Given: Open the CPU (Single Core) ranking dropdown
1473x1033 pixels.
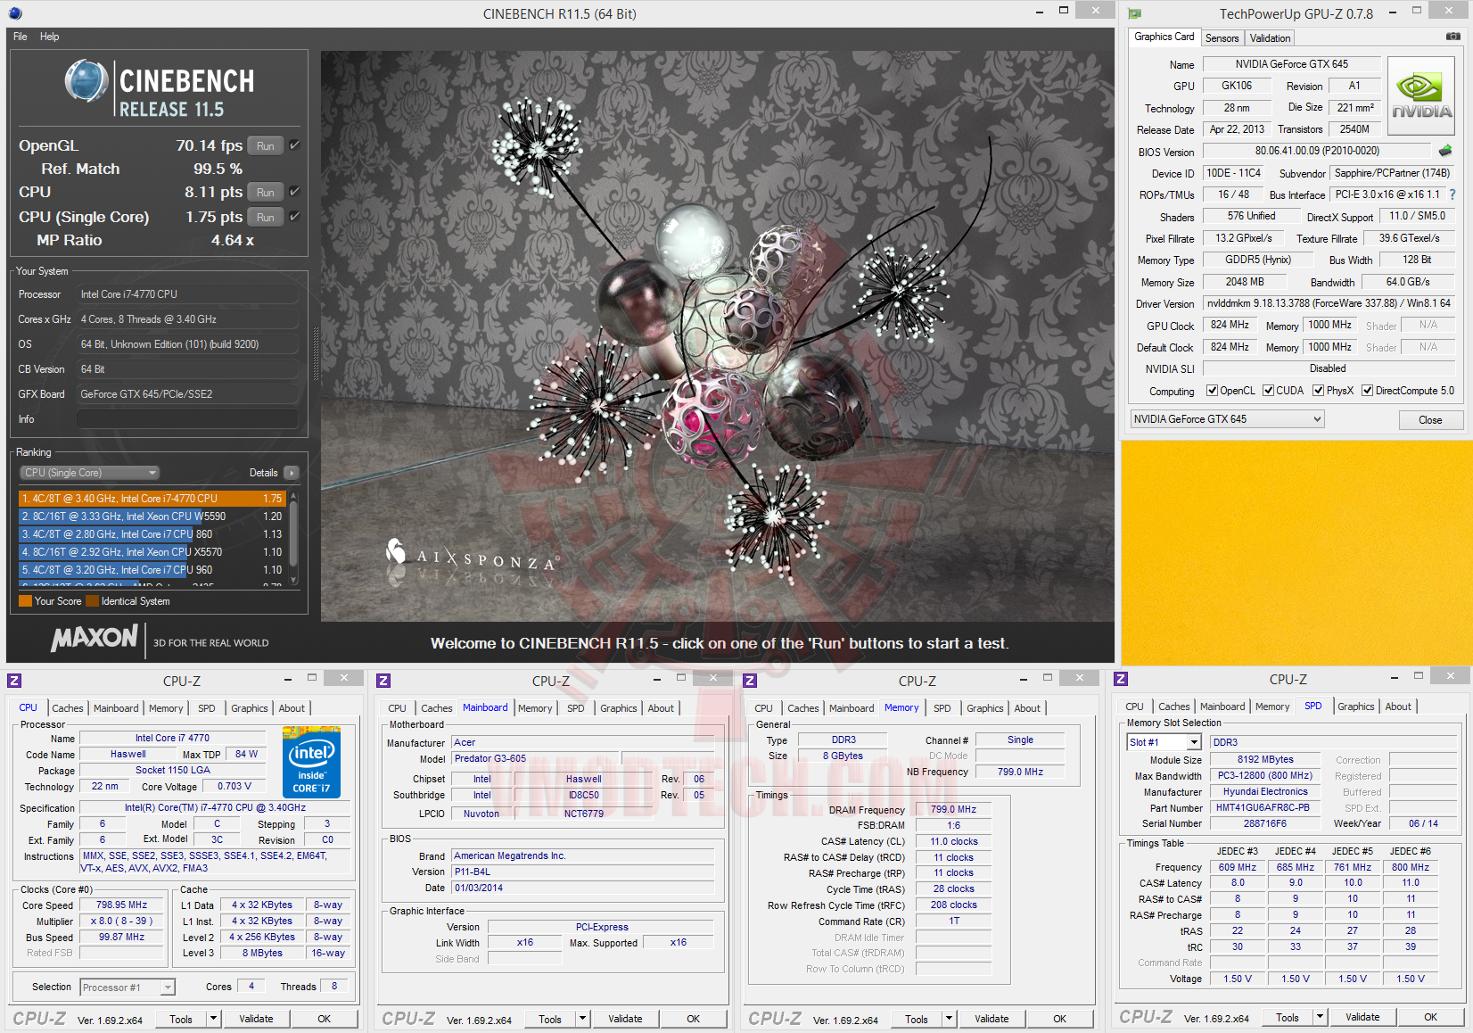Looking at the screenshot, I should (89, 473).
